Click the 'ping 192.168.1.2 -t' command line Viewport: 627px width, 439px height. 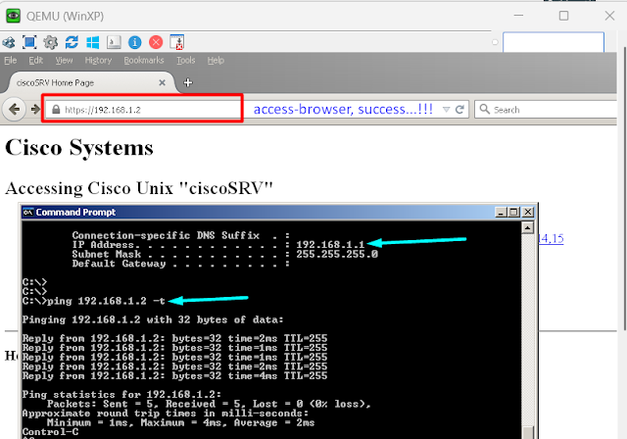[94, 301]
